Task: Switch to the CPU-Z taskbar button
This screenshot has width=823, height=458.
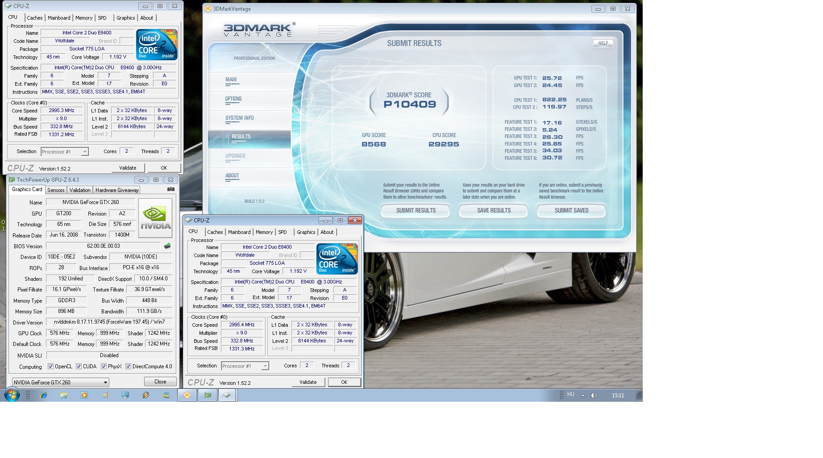Action: (x=227, y=395)
